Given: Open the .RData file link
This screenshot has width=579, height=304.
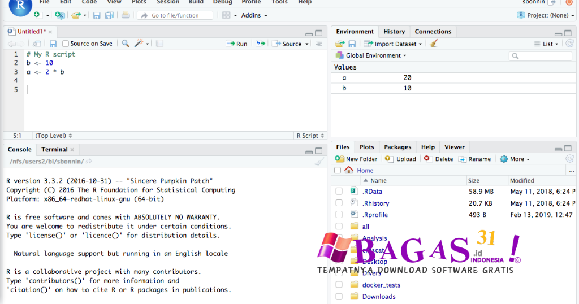Looking at the screenshot, I should click(372, 192).
